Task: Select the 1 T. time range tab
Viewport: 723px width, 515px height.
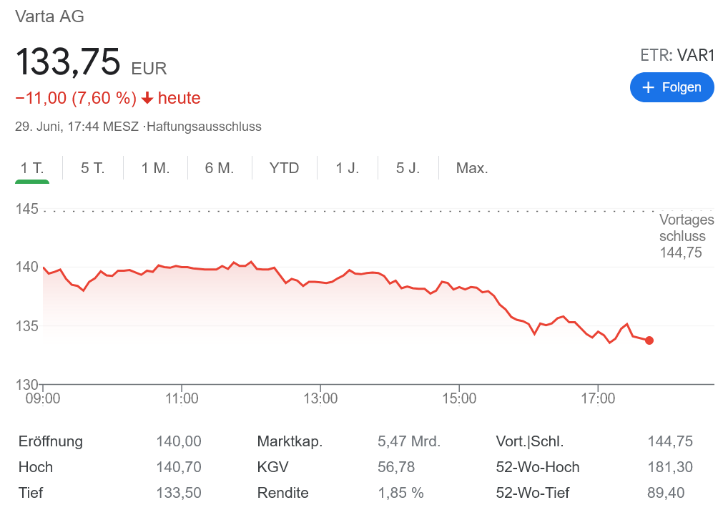Action: tap(32, 169)
